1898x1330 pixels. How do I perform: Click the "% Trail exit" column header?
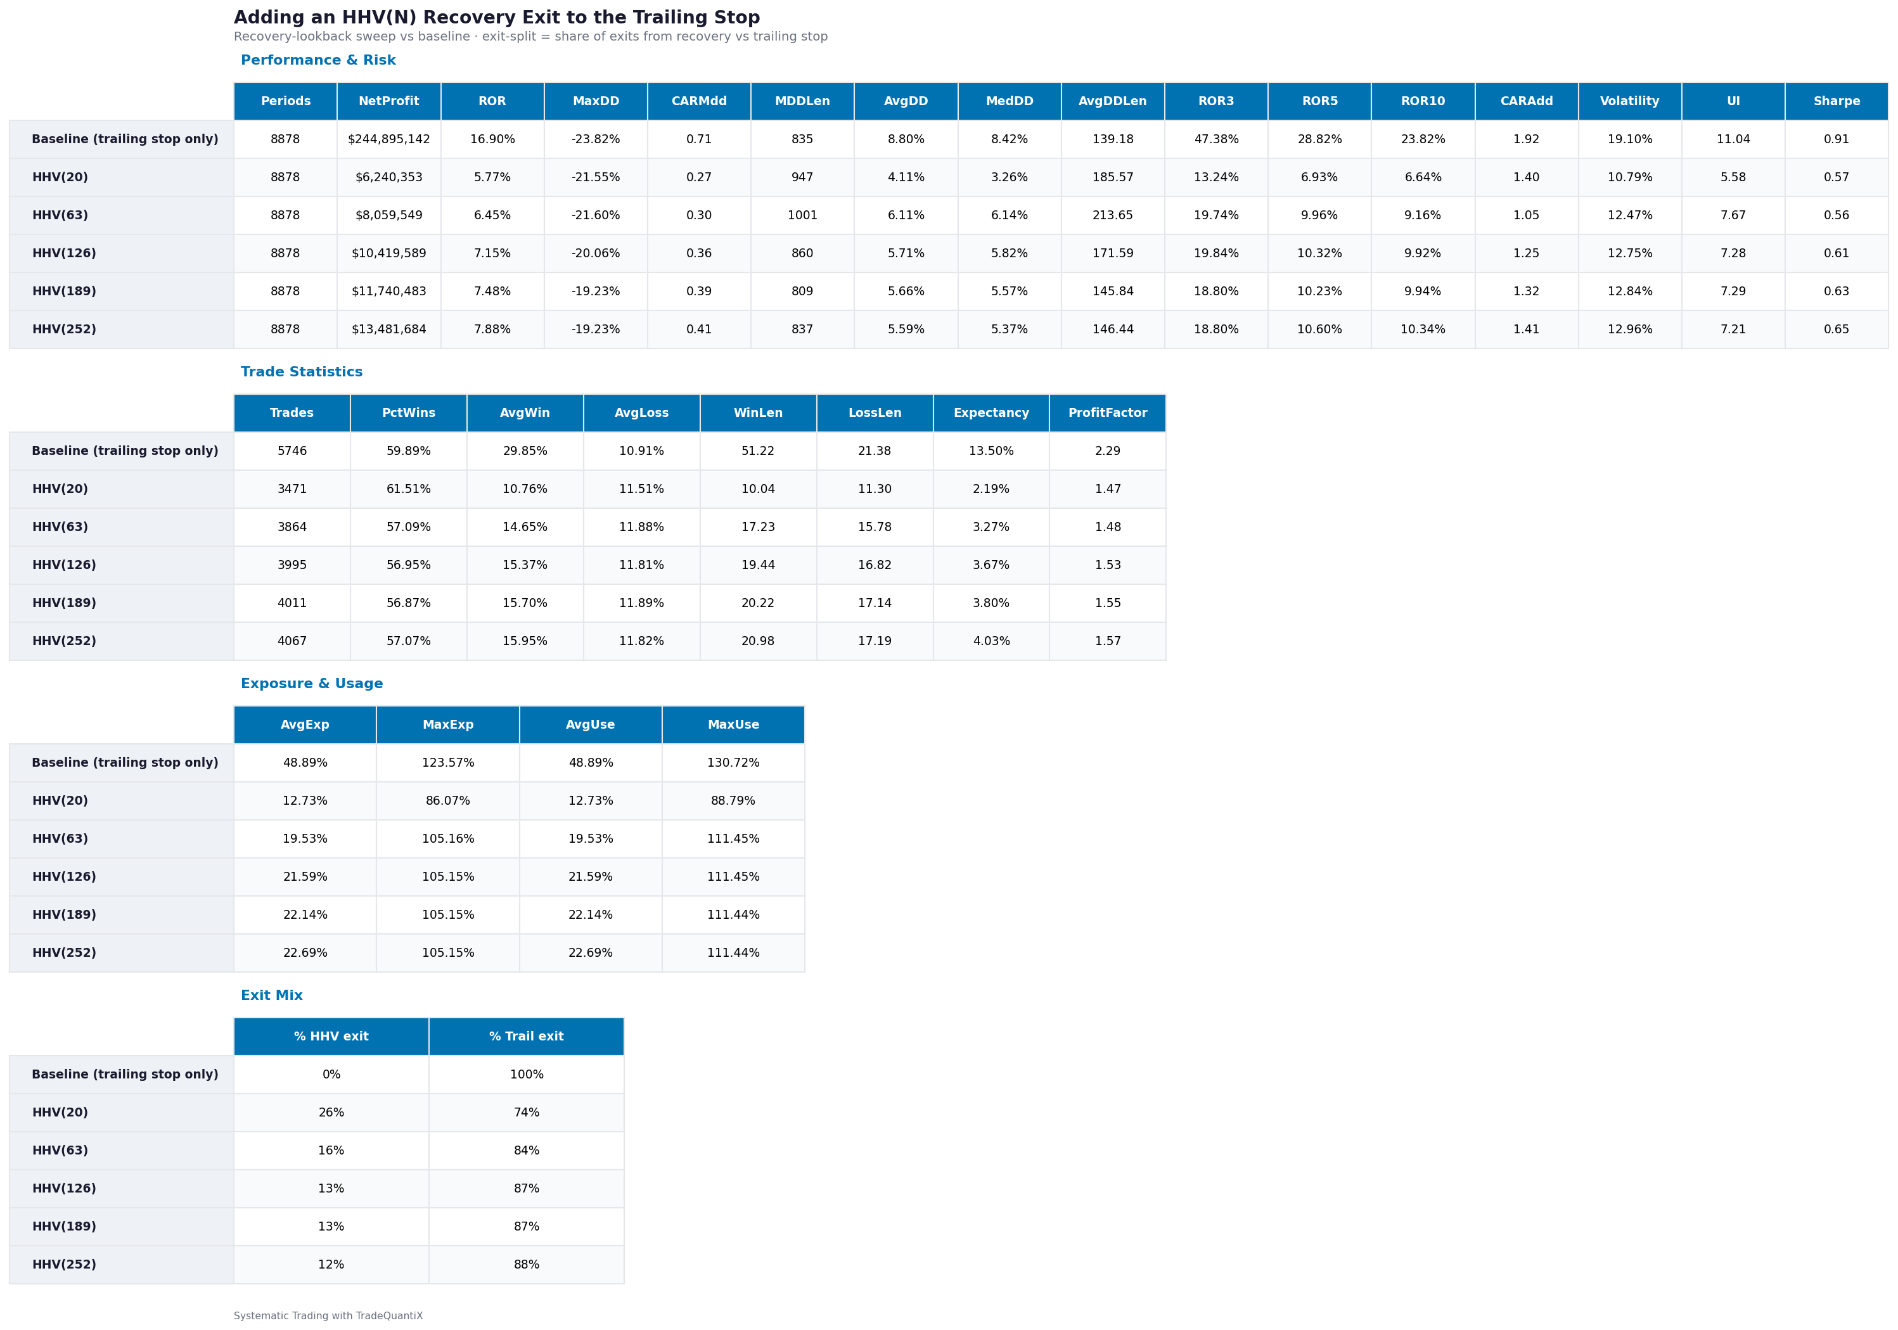pos(527,1037)
